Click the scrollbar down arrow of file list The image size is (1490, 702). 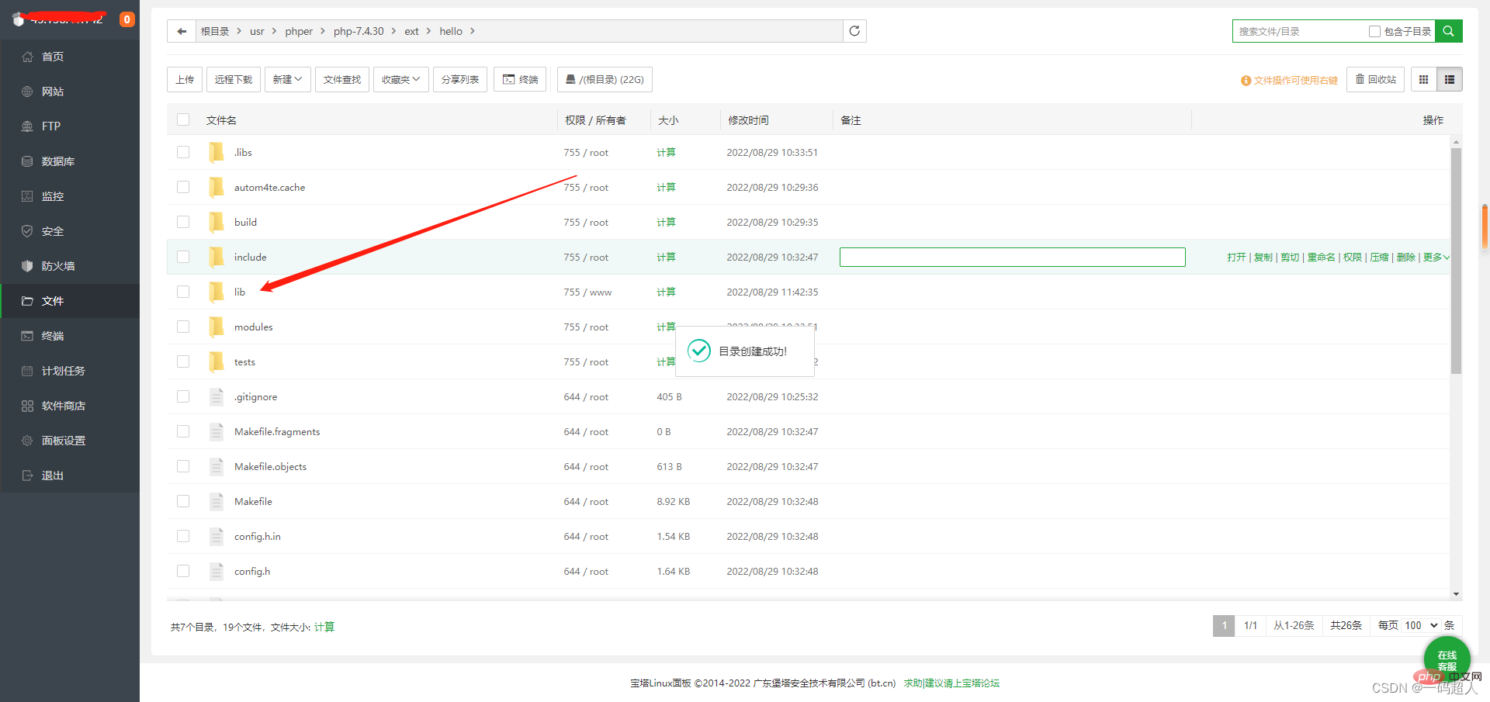tap(1456, 594)
